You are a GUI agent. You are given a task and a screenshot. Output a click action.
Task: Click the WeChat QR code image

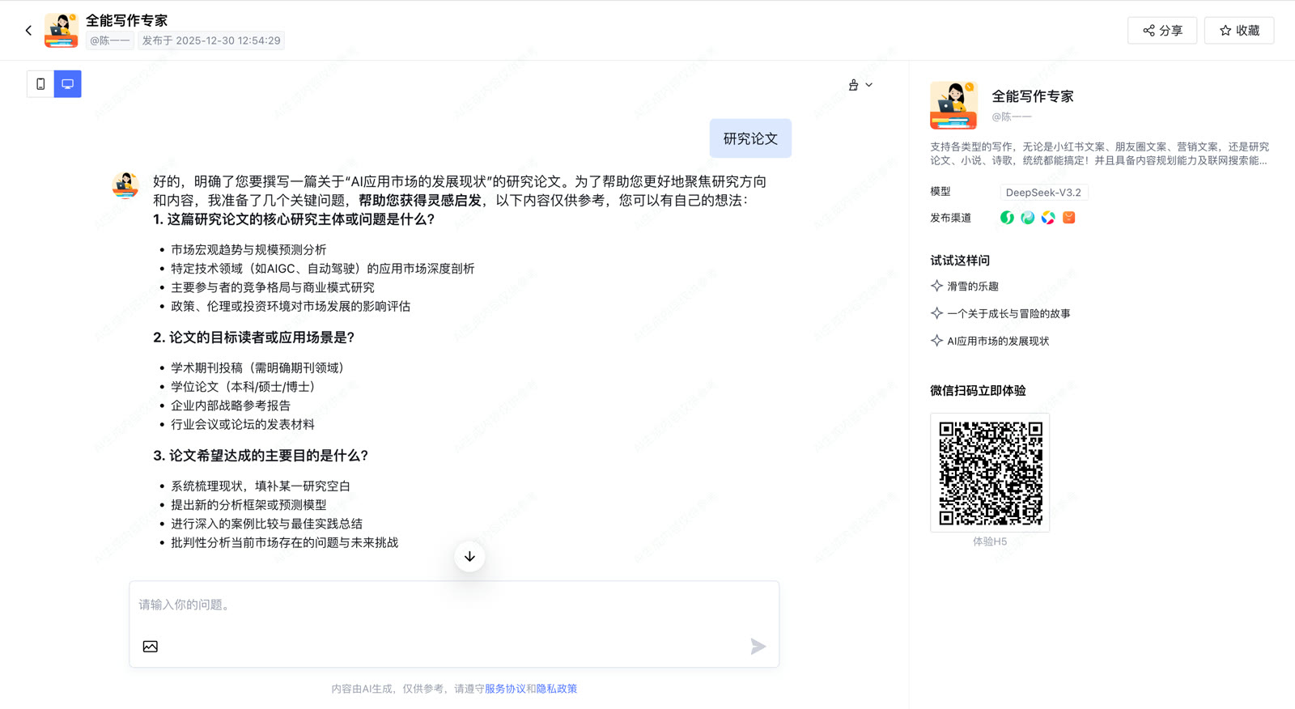tap(990, 473)
